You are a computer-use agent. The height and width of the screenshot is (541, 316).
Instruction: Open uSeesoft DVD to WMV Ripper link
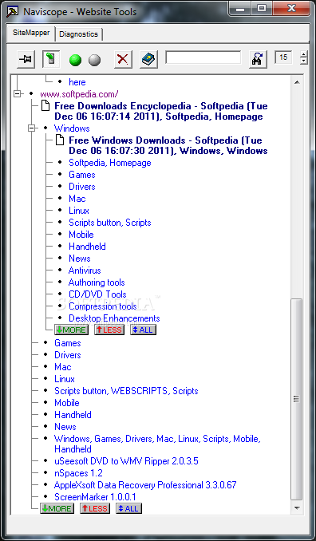click(x=126, y=461)
